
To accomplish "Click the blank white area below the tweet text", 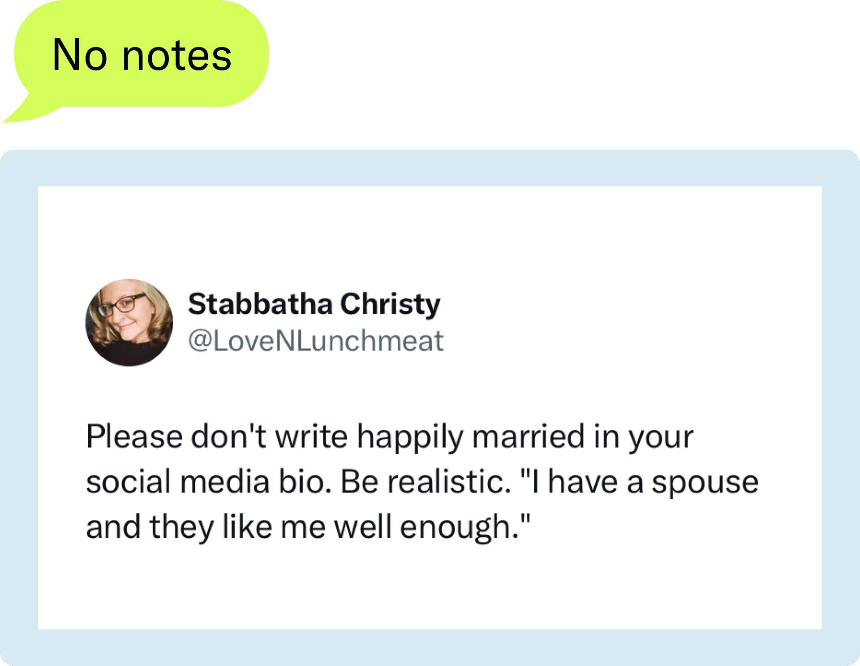I will point(430,587).
